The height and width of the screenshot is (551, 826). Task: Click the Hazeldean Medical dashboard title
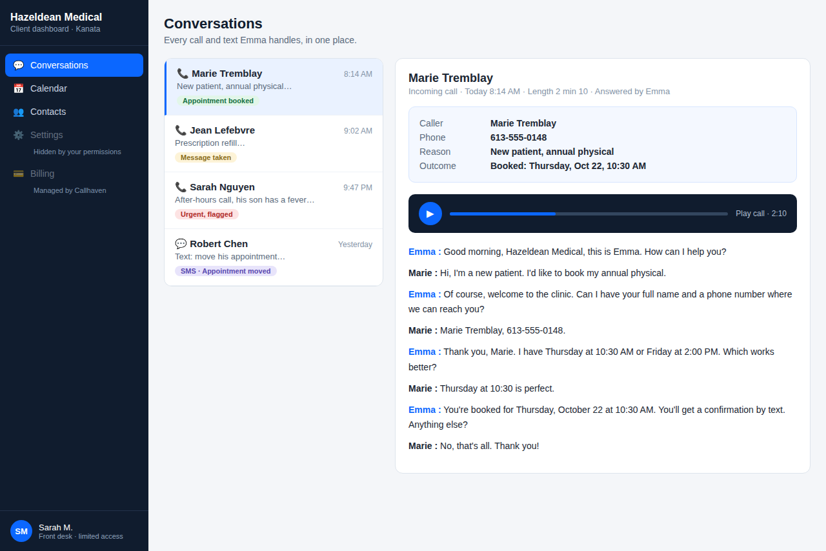(56, 17)
